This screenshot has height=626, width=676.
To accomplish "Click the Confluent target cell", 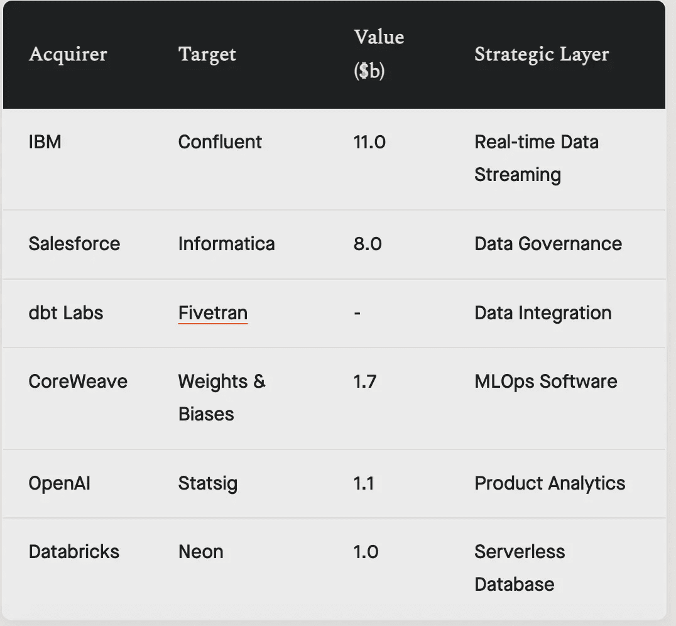I will (220, 142).
